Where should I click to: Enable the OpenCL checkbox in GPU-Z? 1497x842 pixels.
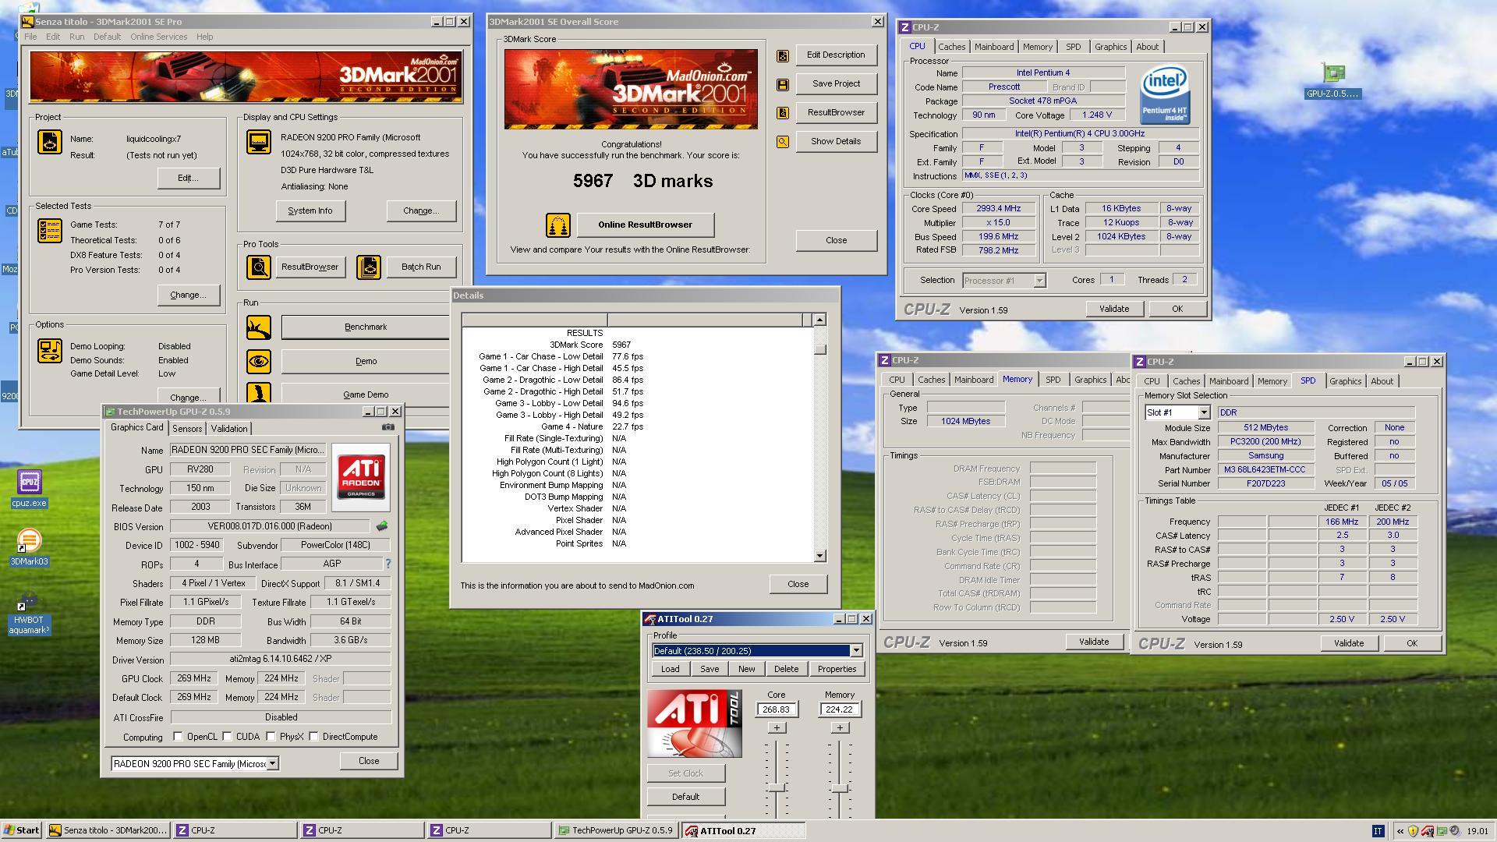[x=178, y=737]
